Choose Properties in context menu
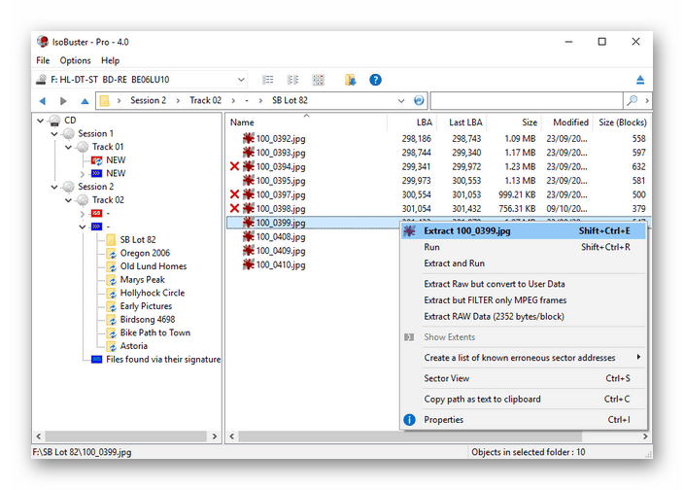This screenshot has width=684, height=490. [523, 419]
